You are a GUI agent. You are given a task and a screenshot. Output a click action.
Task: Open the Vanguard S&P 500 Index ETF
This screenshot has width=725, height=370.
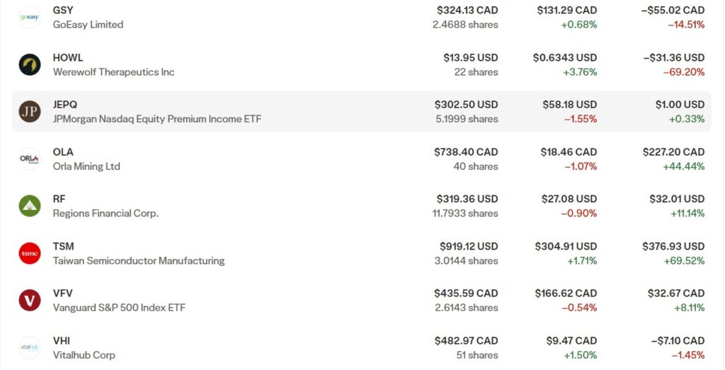click(119, 308)
